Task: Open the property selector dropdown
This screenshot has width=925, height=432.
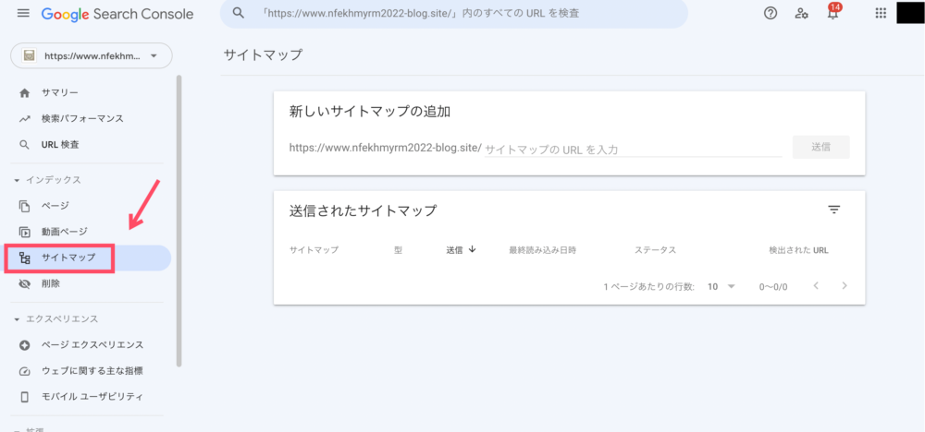Action: point(92,56)
